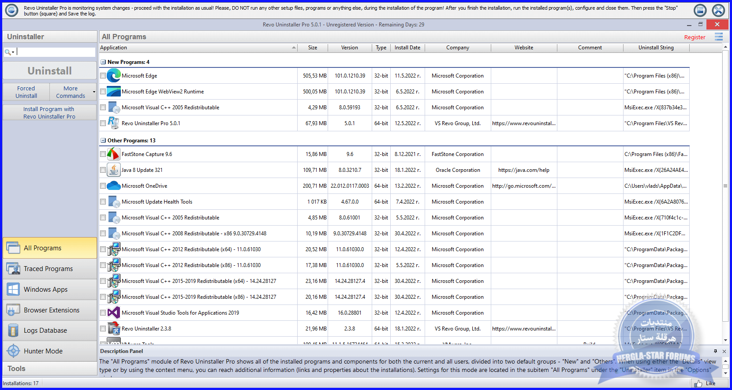
Task: Click the Revo Uninstaller Pro 5.0.1 icon
Action: (114, 123)
